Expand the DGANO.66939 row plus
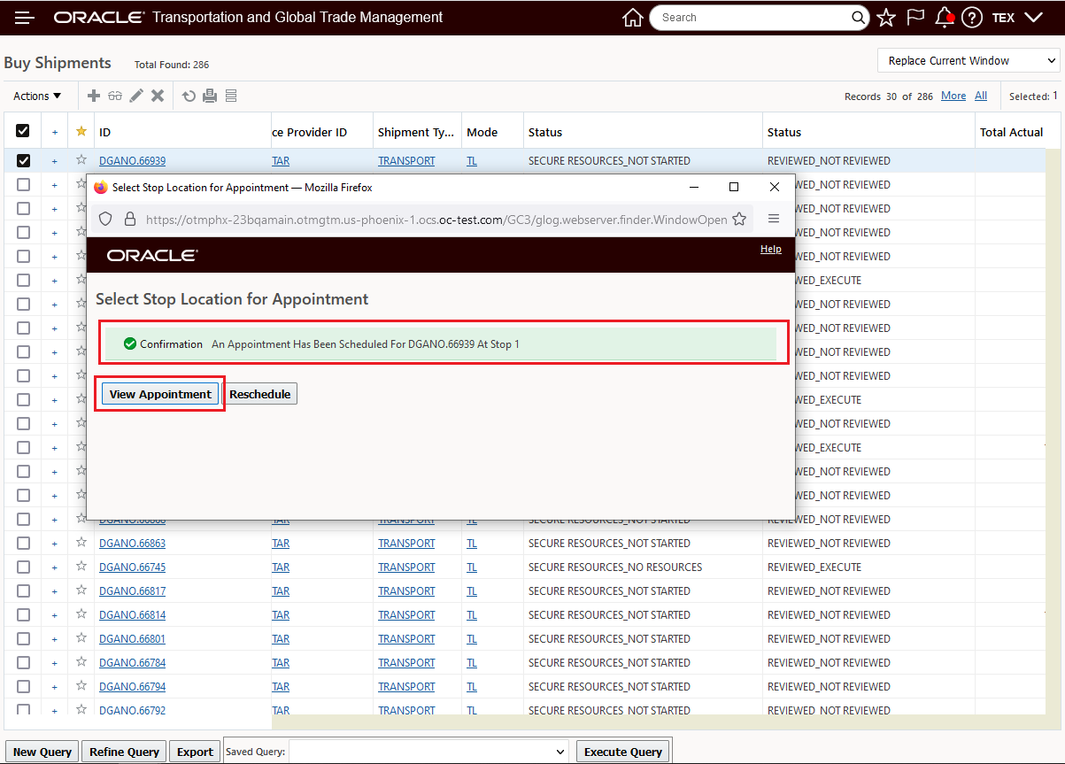The width and height of the screenshot is (1065, 764). [54, 161]
